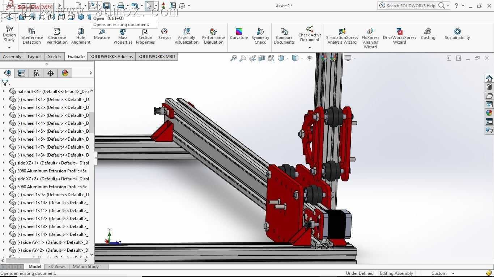Viewport: 494px width, 277px height.
Task: Select side XZ<2> in feature tree
Action: click(x=53, y=179)
